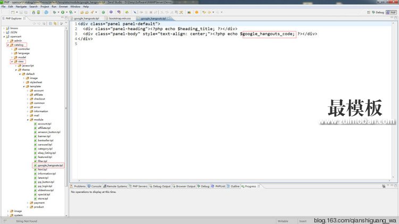
Task: Open the Run menu
Action: [x=52, y=6]
